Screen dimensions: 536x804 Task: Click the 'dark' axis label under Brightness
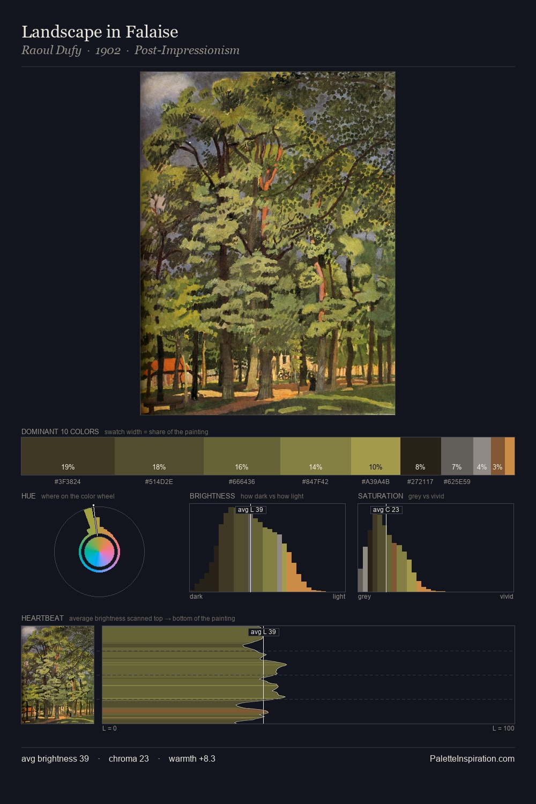(196, 597)
